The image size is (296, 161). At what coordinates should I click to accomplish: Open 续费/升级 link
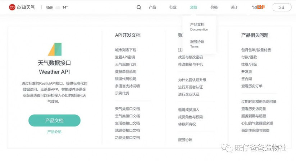[x=249, y=64]
